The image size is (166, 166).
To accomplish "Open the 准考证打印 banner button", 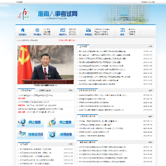I will coord(30,134).
